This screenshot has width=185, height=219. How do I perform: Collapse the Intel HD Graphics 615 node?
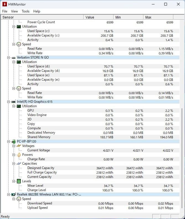9,102
